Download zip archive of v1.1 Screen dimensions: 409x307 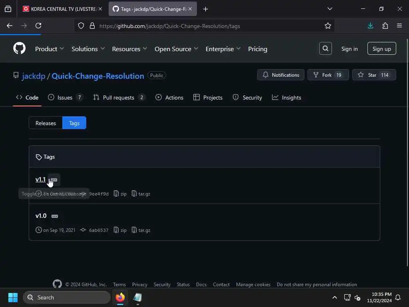120,194
